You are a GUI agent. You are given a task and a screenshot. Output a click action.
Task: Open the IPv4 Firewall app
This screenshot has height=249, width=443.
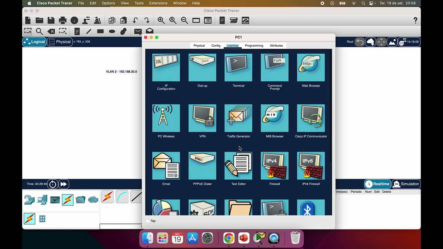click(x=274, y=166)
